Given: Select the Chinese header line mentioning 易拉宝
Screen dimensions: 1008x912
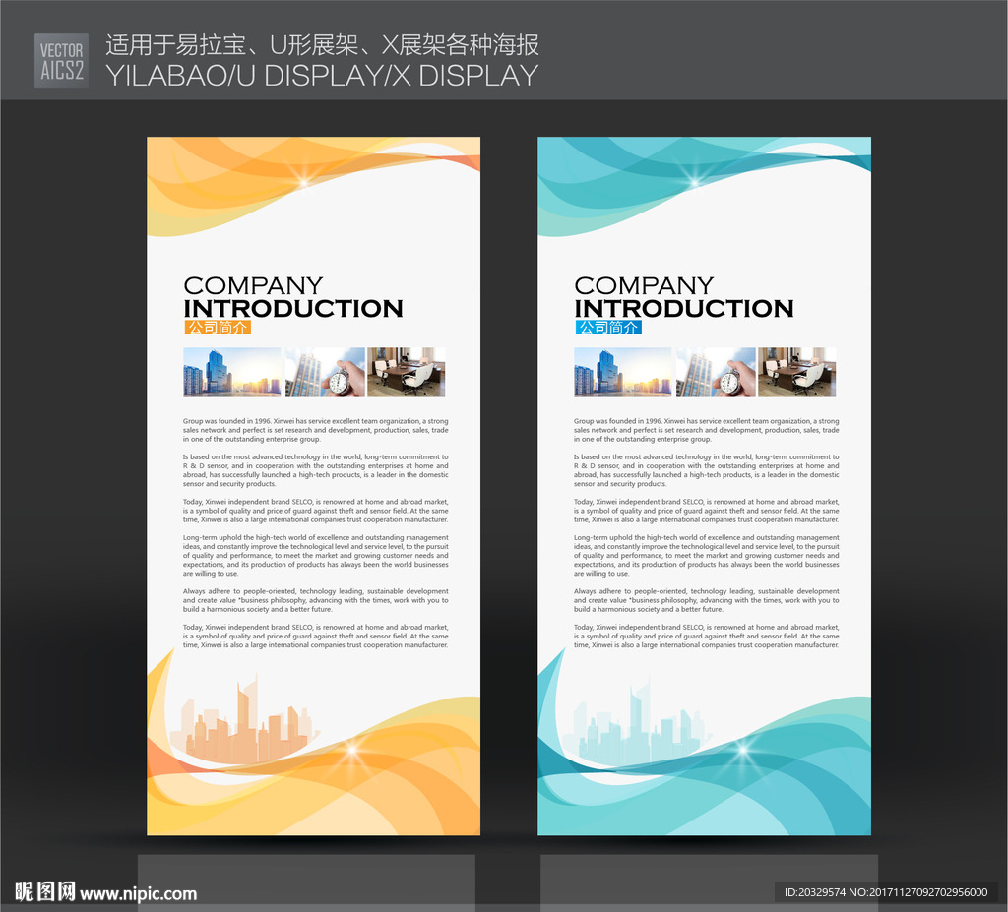Looking at the screenshot, I should coord(322,45).
